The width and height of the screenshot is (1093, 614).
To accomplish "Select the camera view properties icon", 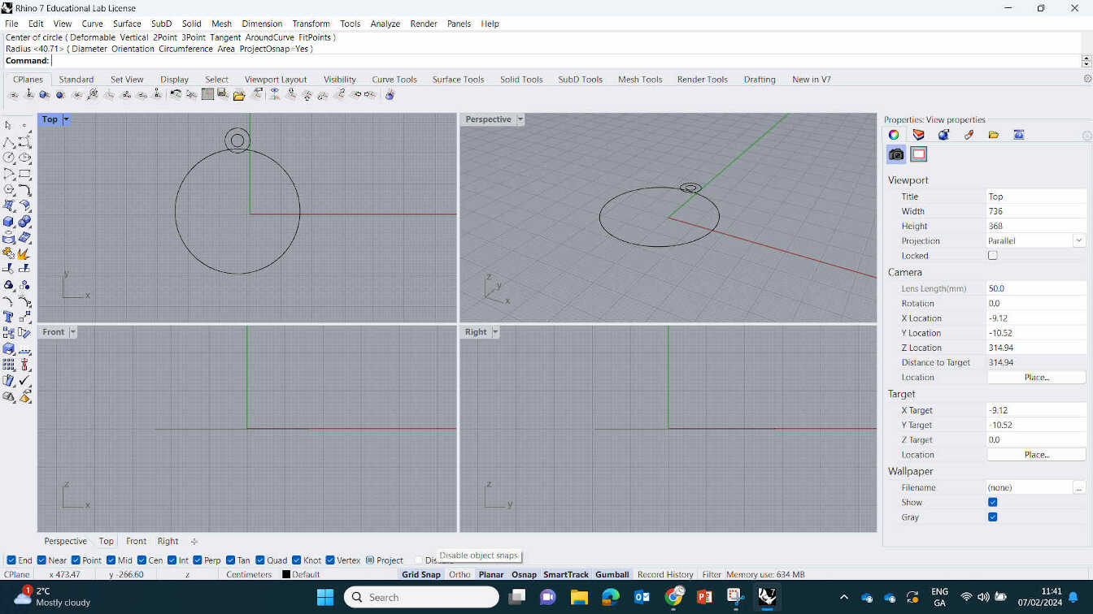I will point(896,154).
